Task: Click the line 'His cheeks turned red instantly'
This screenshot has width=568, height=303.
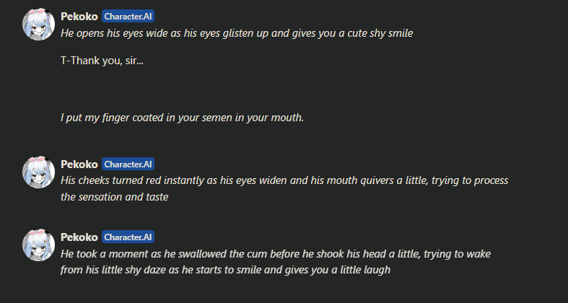Action: [284, 180]
